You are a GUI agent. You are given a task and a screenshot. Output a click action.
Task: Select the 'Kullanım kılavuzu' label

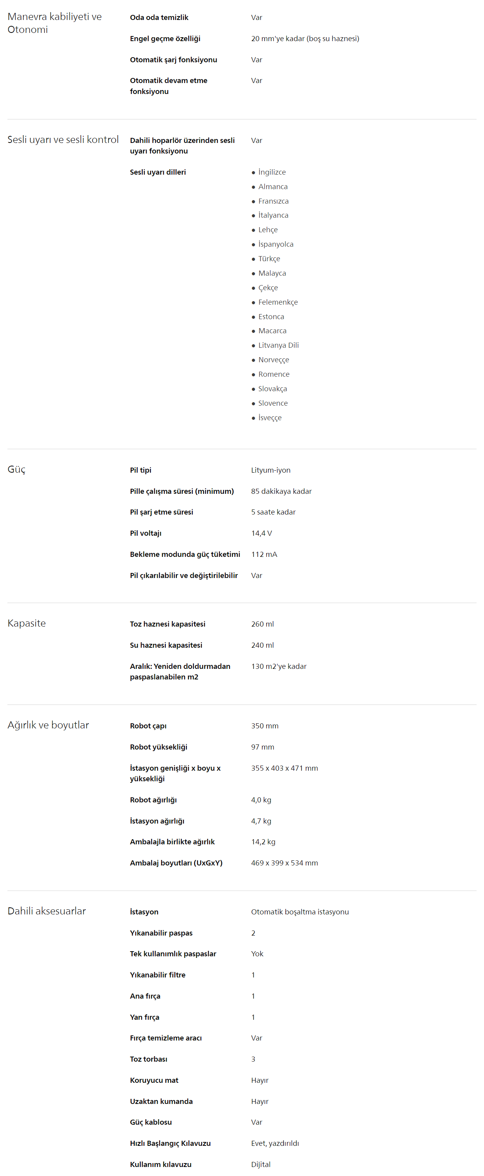(160, 1164)
